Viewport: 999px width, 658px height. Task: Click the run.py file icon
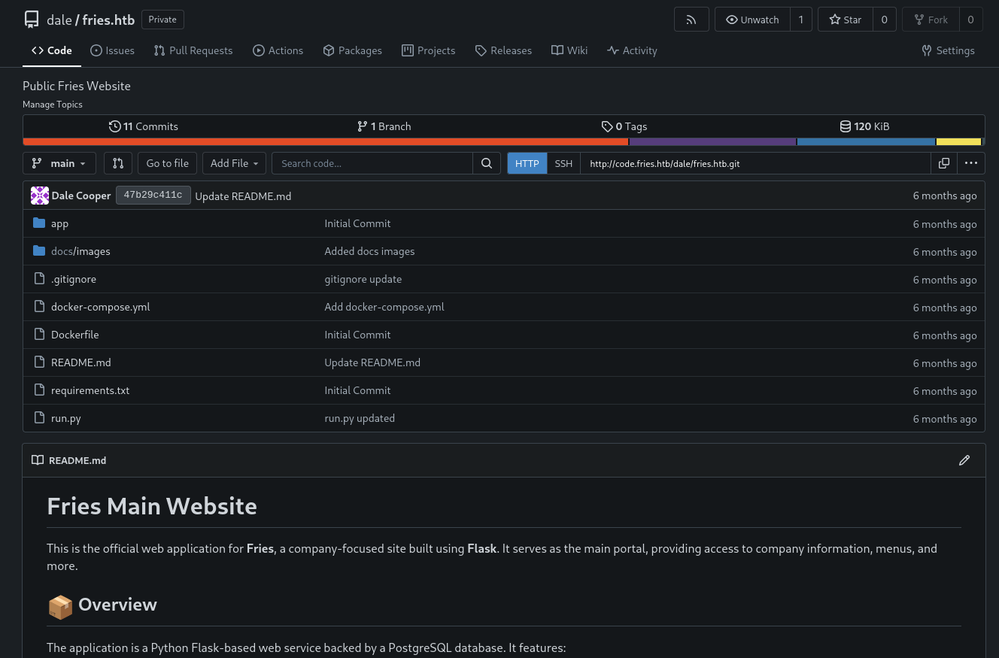[x=39, y=418]
